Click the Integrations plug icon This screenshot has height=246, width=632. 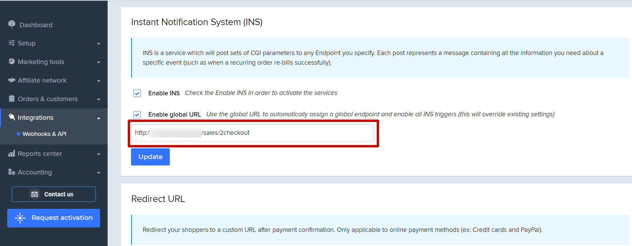click(12, 117)
